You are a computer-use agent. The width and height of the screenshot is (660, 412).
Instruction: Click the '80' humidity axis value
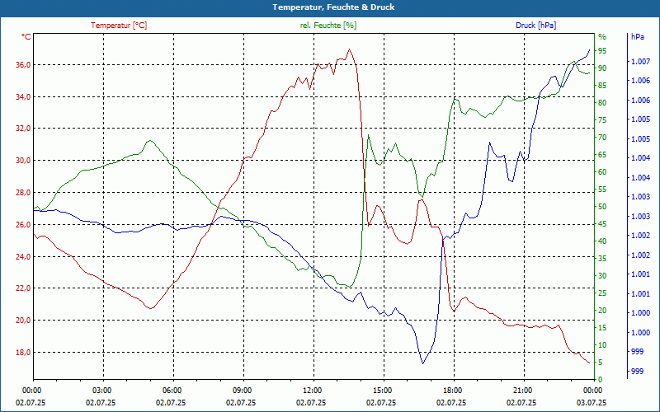(x=602, y=103)
